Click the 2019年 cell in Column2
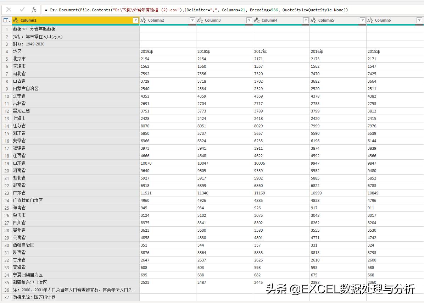424x303 pixels. [147, 51]
